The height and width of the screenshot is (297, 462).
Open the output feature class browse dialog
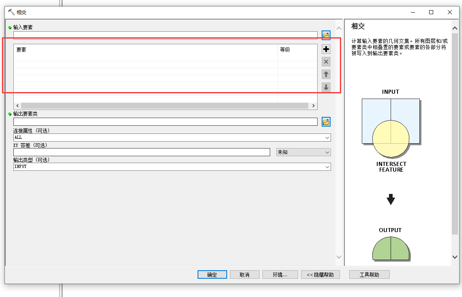pos(326,121)
